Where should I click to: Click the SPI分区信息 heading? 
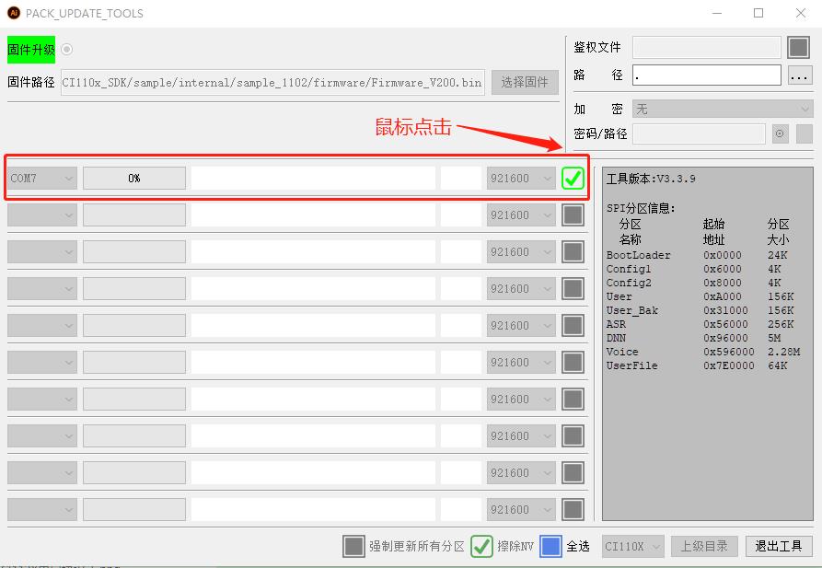click(641, 208)
